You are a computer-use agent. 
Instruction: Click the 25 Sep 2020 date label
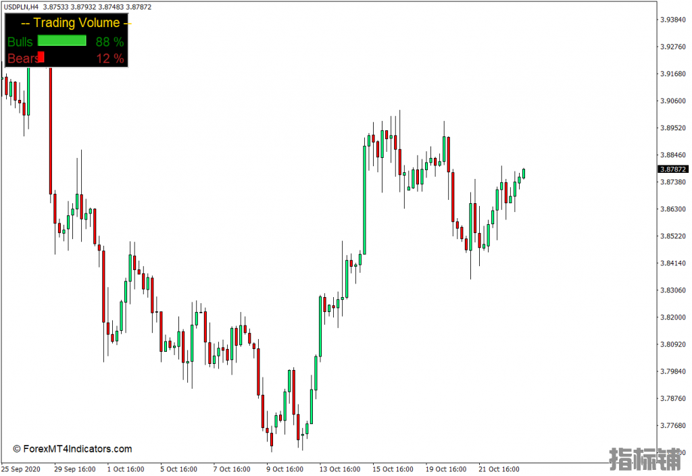pyautogui.click(x=20, y=469)
